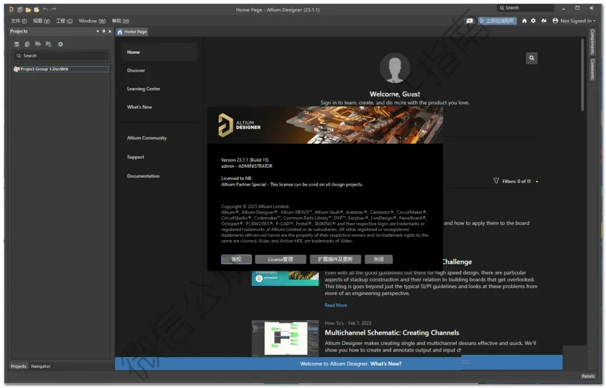Open Altium Community in the sidebar

[x=147, y=138]
